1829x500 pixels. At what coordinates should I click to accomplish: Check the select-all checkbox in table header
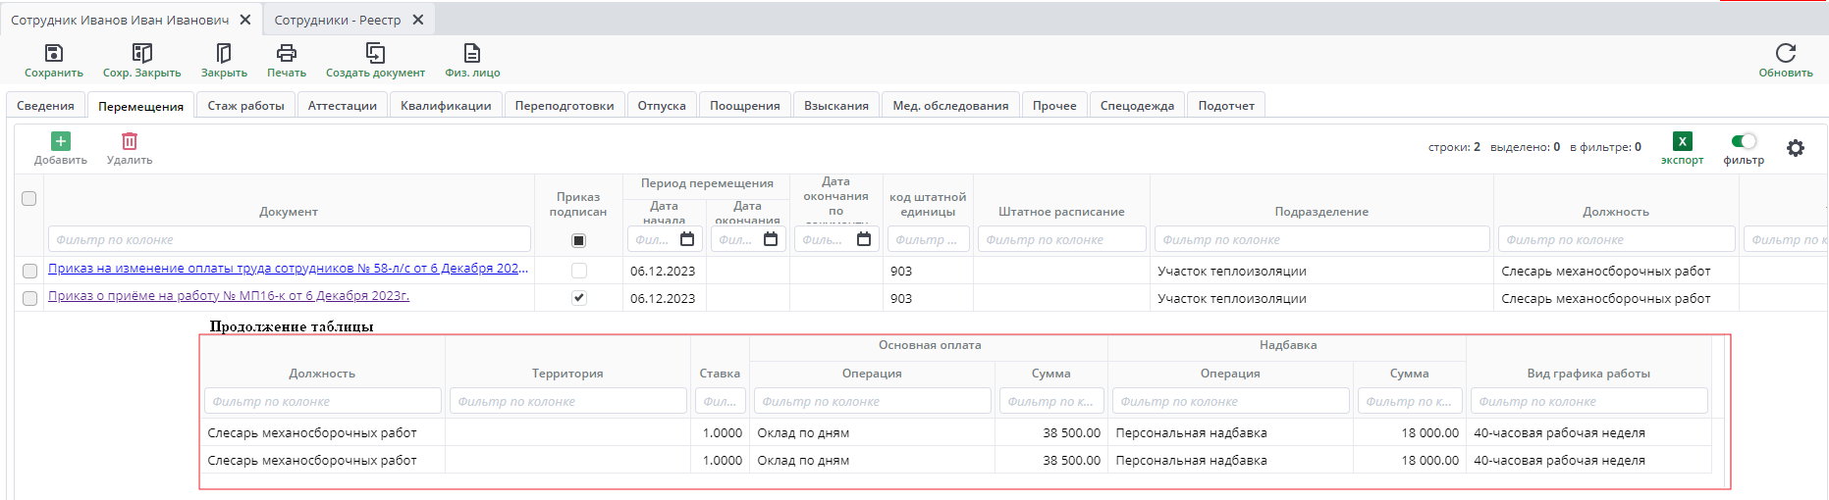coord(29,198)
